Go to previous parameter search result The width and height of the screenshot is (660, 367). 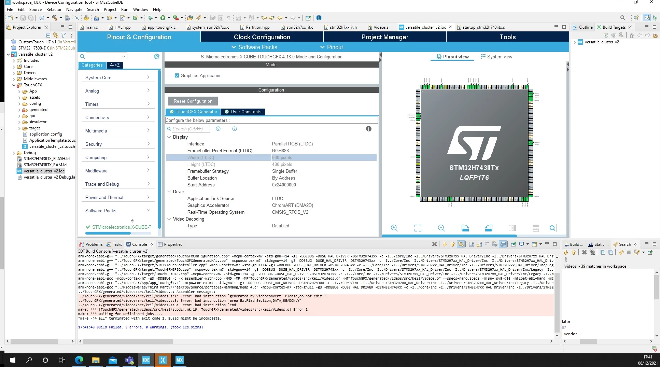tap(218, 129)
